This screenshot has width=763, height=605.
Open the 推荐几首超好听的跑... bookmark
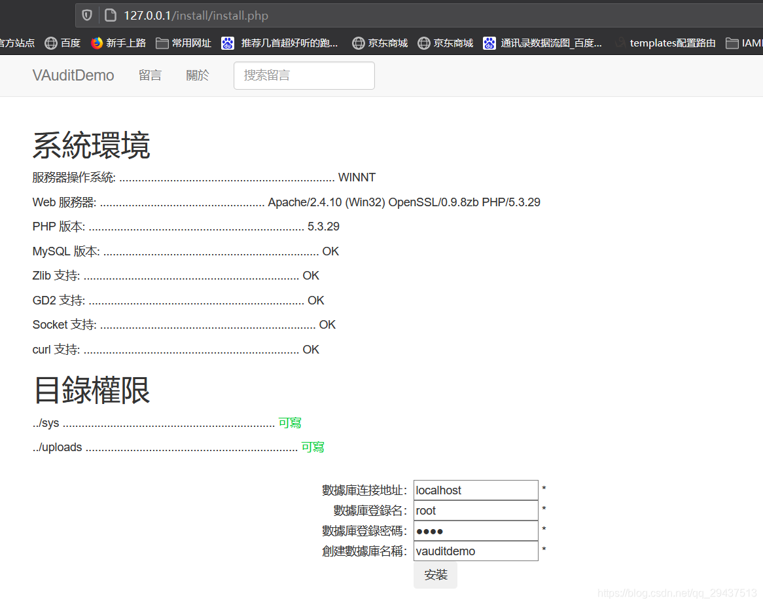point(279,43)
